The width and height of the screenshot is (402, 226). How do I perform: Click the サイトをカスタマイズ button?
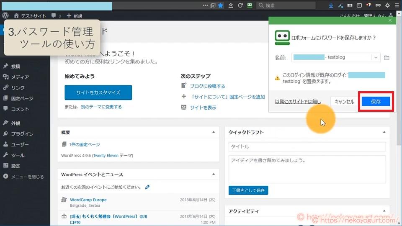point(98,92)
